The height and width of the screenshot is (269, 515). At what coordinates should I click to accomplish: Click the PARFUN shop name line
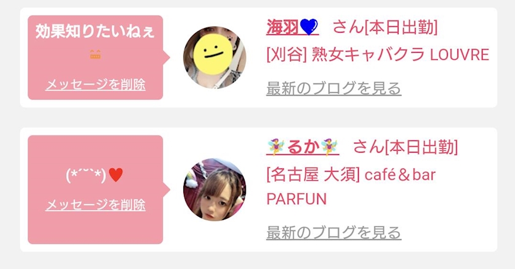[x=296, y=199]
